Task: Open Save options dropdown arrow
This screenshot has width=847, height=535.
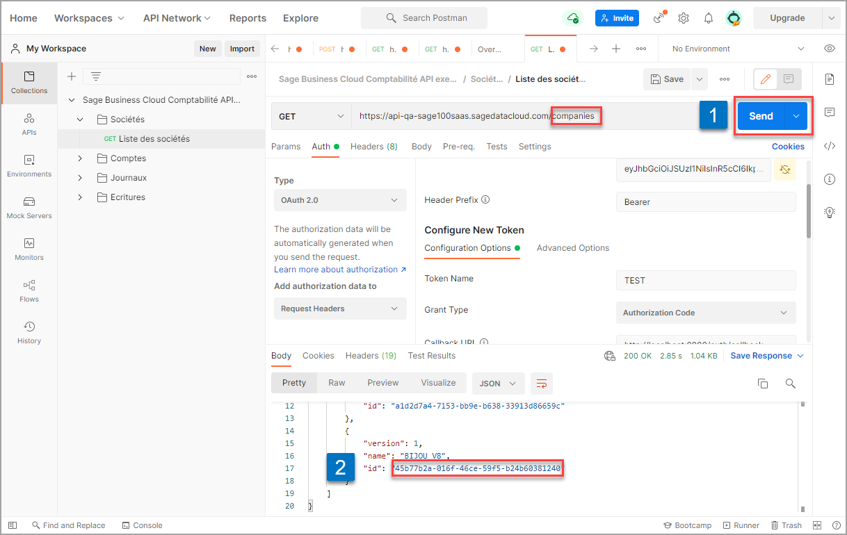Action: coord(700,79)
